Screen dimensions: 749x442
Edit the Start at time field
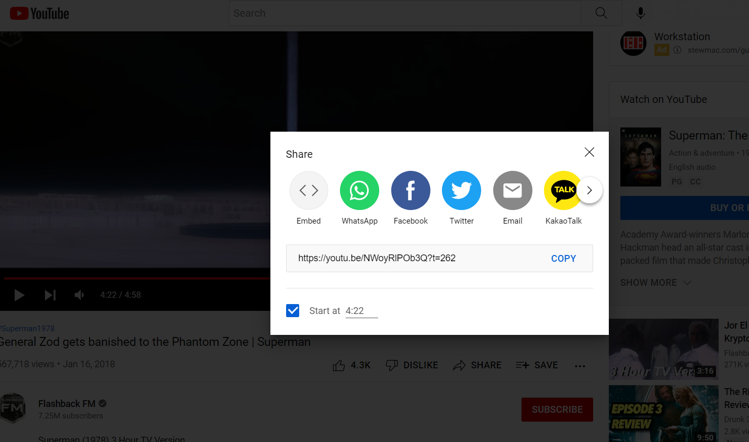pyautogui.click(x=361, y=311)
